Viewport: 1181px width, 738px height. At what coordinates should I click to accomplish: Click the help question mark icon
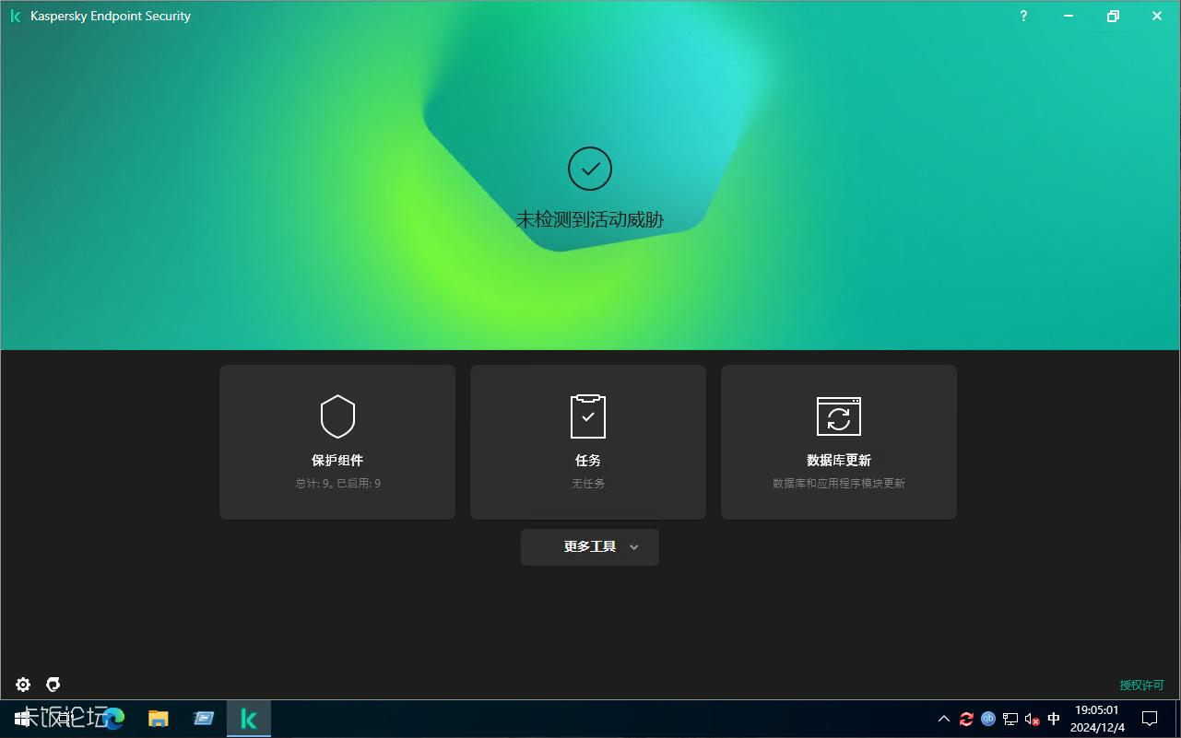(1023, 16)
